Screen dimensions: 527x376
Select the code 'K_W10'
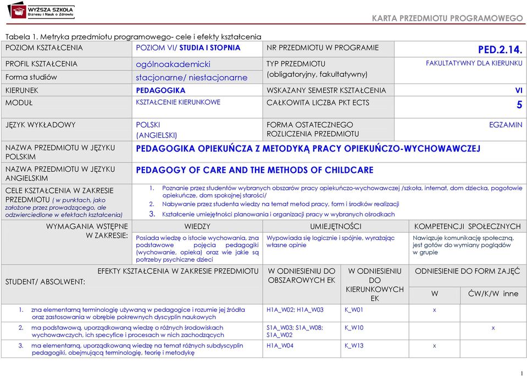[354, 328]
